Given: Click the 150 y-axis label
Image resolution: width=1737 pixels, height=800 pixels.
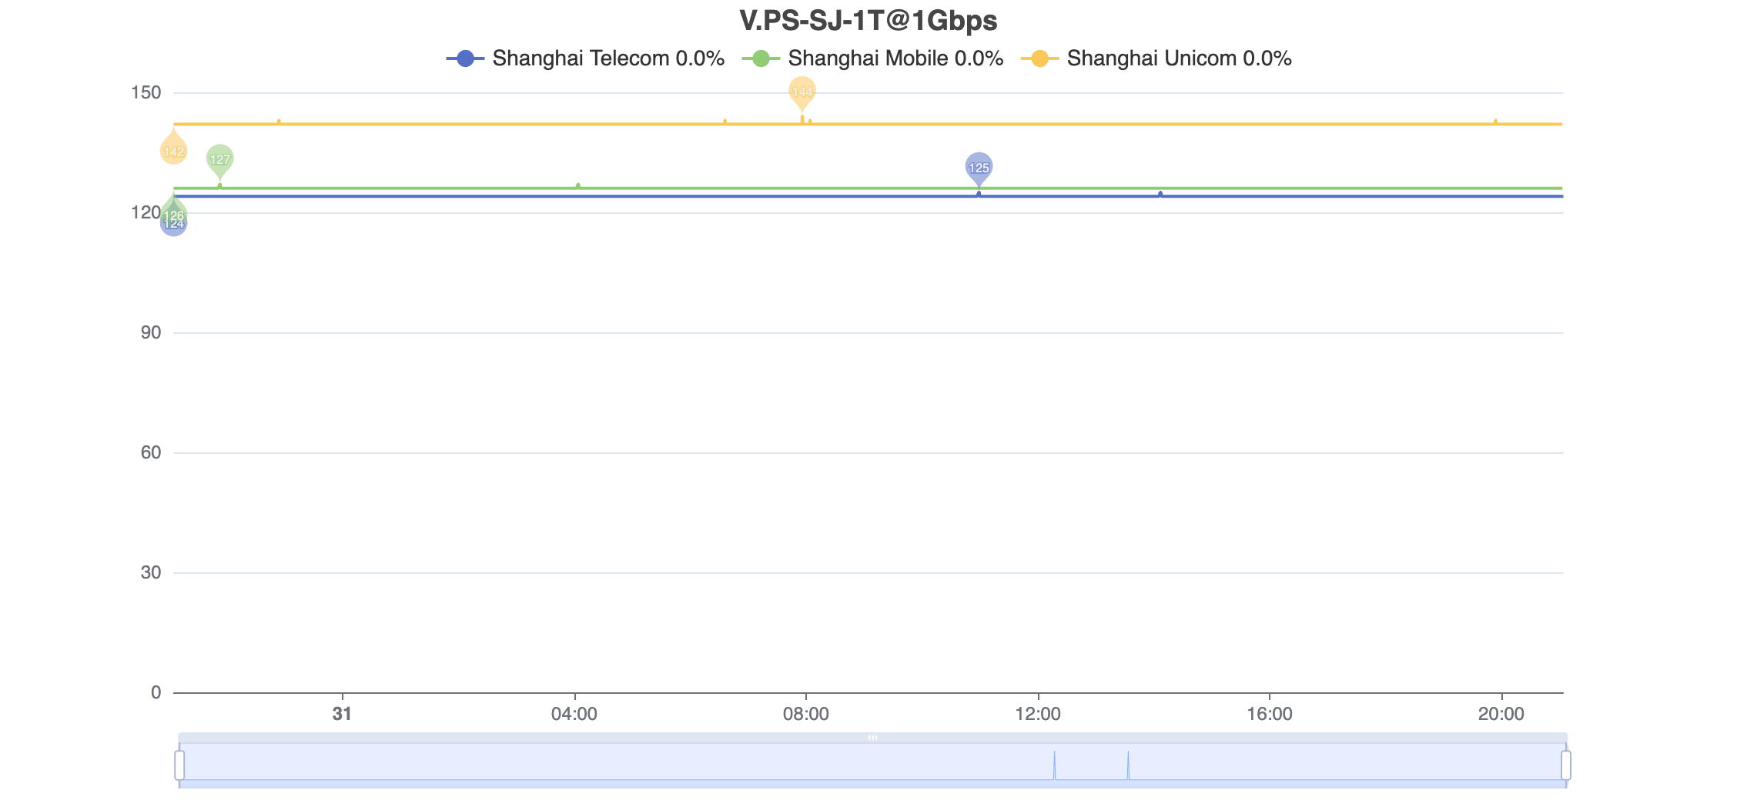Looking at the screenshot, I should coord(146,93).
